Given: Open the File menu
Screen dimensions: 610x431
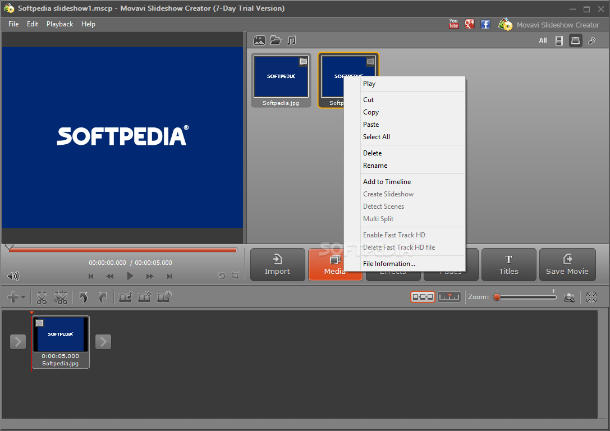Looking at the screenshot, I should pyautogui.click(x=13, y=24).
